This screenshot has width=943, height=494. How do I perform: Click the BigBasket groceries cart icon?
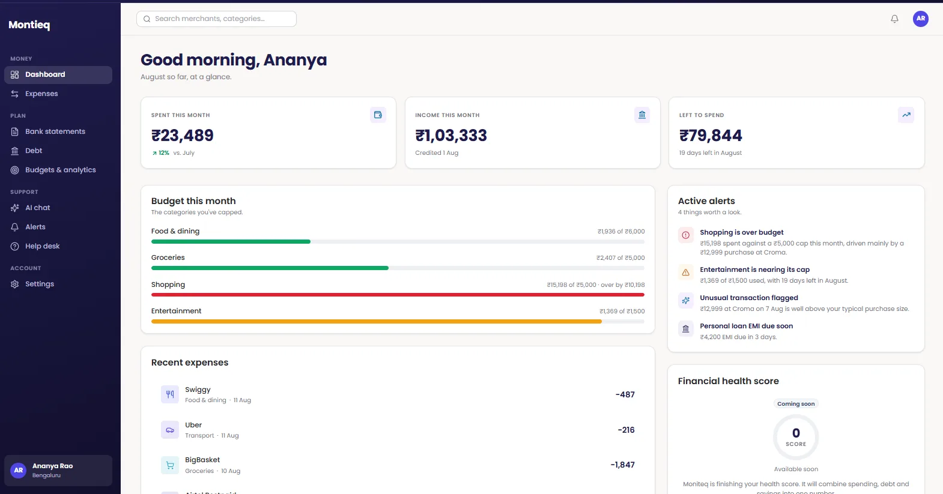(170, 465)
